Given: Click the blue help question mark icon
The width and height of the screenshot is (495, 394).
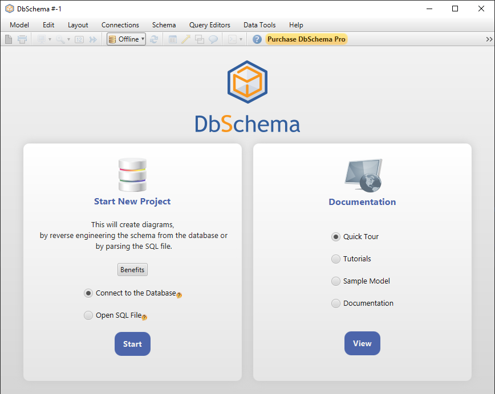Looking at the screenshot, I should coord(257,39).
